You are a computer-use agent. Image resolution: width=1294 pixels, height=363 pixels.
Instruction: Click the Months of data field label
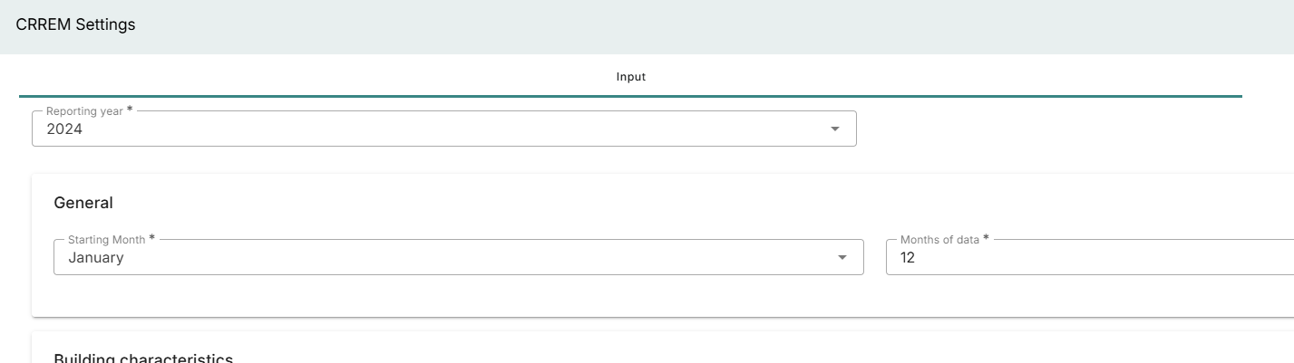(x=939, y=239)
